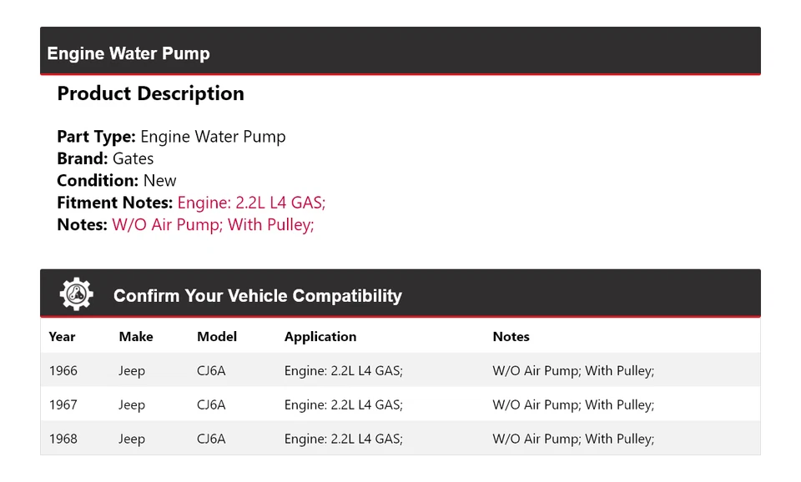
Task: Click the Condition New line
Action: pos(117,180)
